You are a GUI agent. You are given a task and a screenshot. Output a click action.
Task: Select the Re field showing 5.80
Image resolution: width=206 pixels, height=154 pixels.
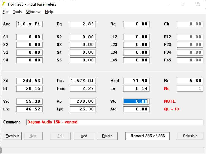(x=190, y=81)
